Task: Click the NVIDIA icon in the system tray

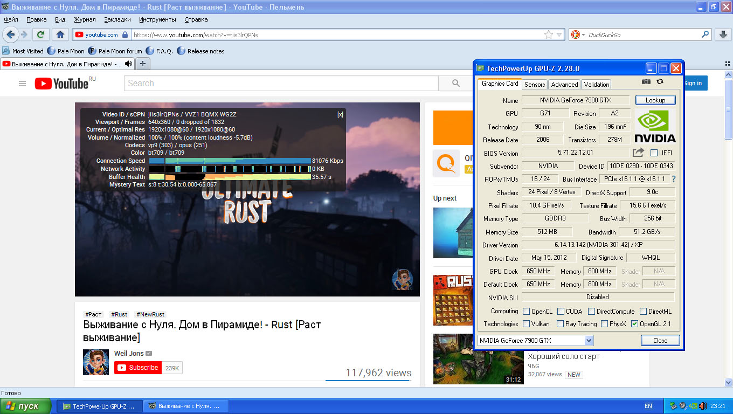Action: [x=693, y=406]
